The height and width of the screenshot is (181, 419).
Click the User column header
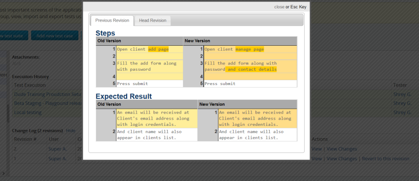point(54,139)
